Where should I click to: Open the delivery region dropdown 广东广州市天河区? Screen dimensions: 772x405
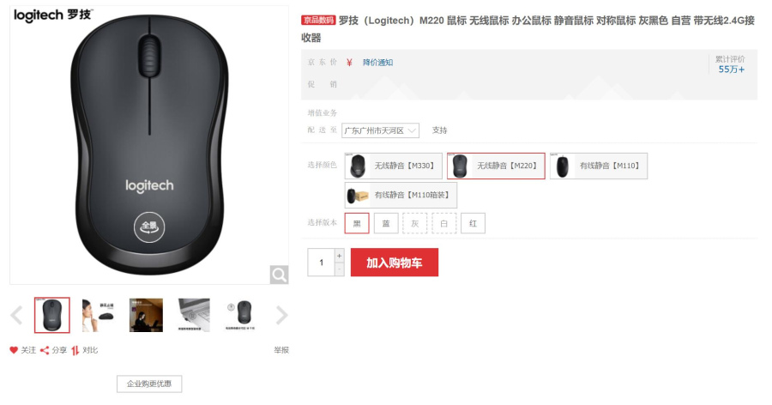[381, 130]
